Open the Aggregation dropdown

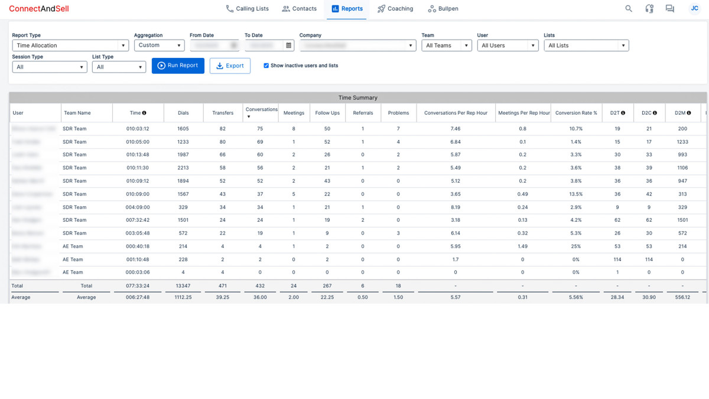point(159,46)
